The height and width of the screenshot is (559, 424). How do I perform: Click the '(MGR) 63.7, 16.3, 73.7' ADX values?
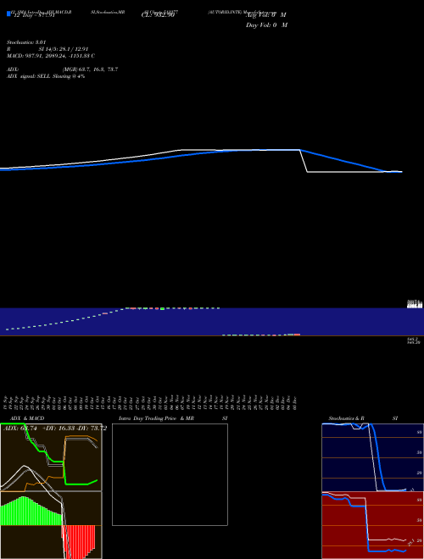tap(90, 69)
